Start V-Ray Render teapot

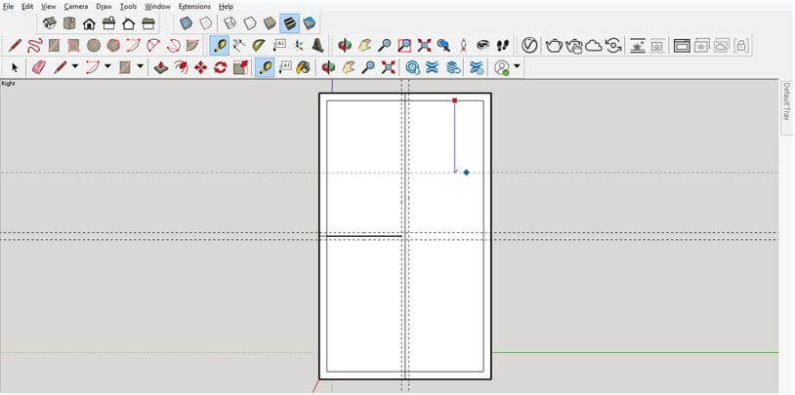click(x=554, y=46)
